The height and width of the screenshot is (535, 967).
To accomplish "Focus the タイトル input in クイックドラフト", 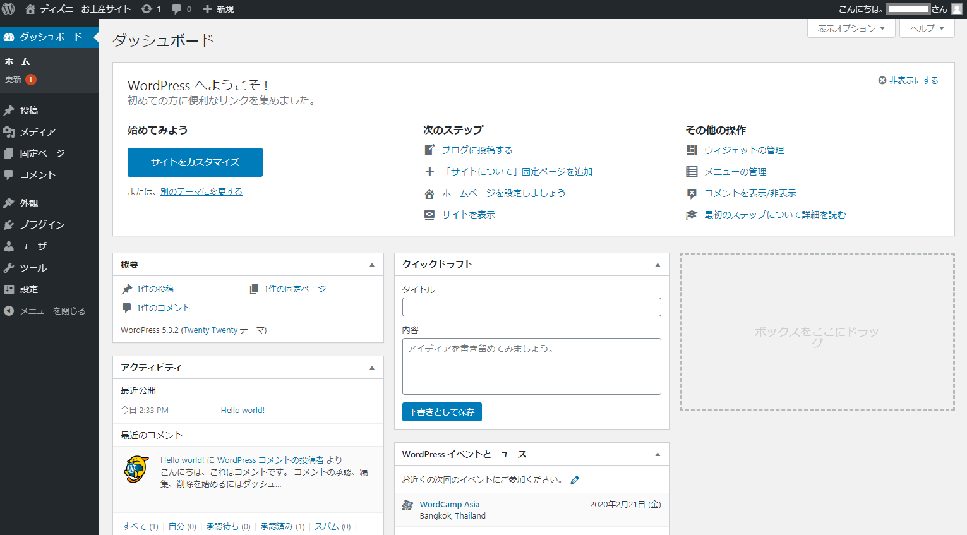I will [532, 307].
